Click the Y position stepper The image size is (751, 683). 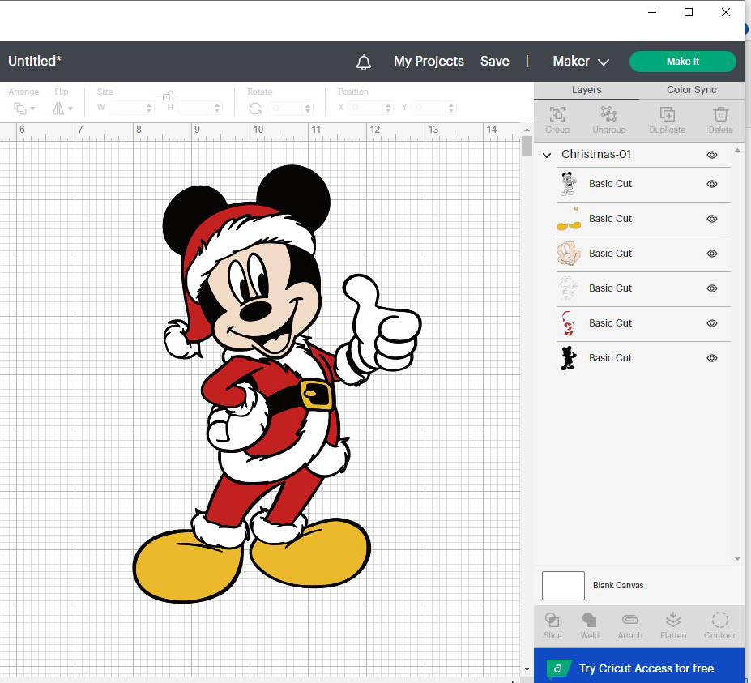(x=450, y=108)
